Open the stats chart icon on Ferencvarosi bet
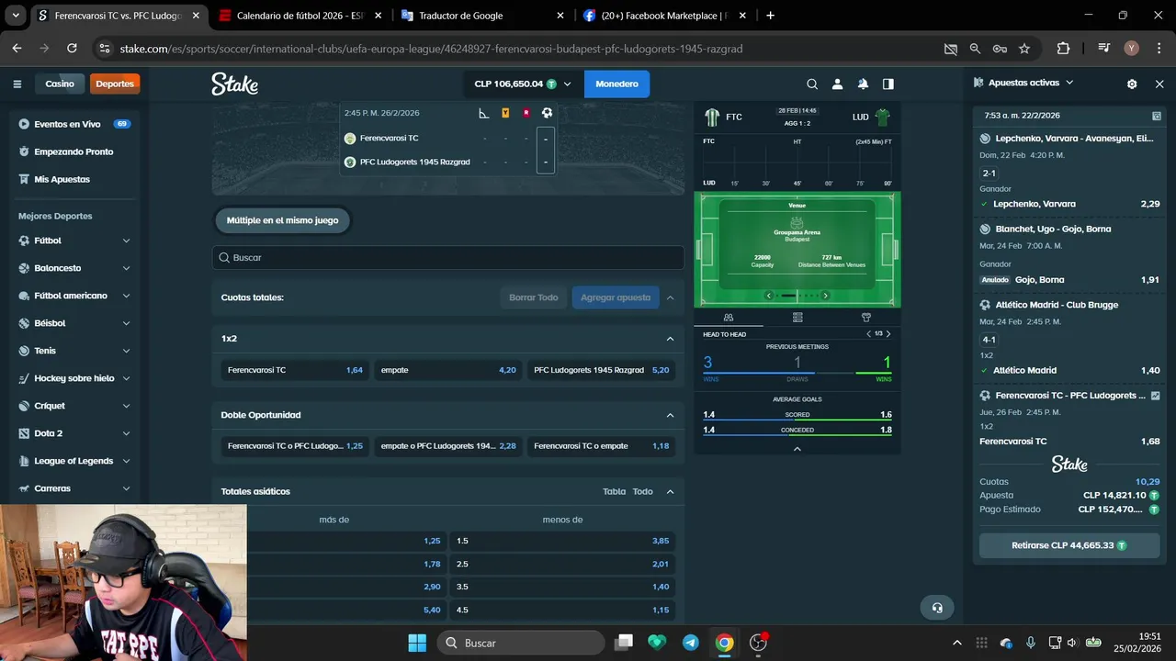This screenshot has height=661, width=1176. [x=1155, y=396]
